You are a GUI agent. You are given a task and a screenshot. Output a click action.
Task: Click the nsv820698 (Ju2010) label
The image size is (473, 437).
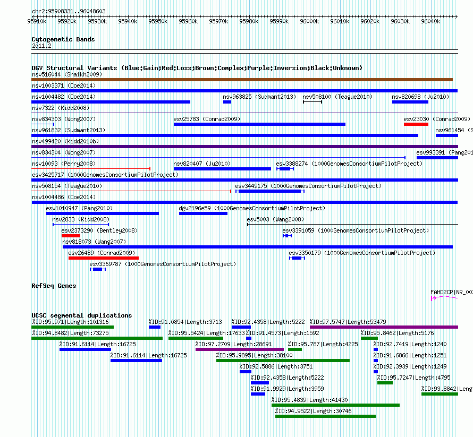[420, 97]
